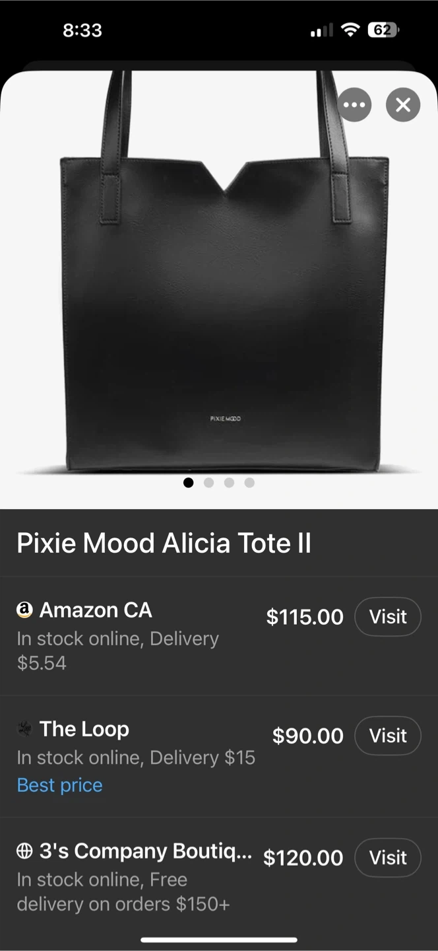The height and width of the screenshot is (951, 438).
Task: Tap the black tote bag product image
Action: tap(224, 297)
